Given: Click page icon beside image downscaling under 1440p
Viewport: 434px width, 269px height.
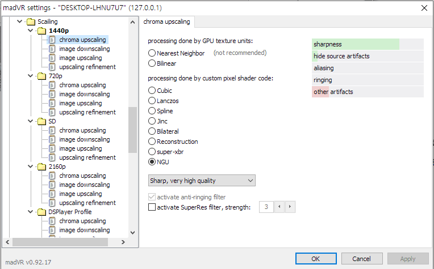Looking at the screenshot, I should point(52,49).
